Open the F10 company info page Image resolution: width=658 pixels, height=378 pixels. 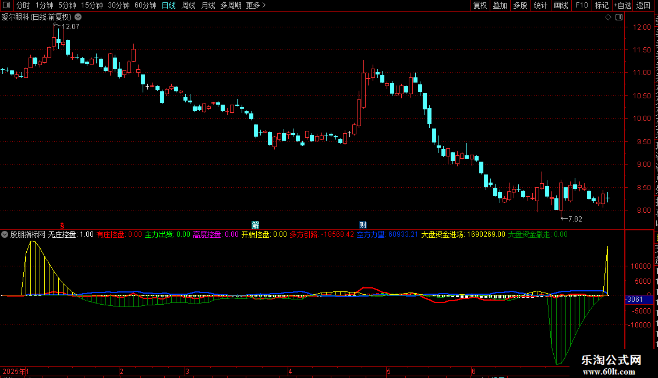click(582, 5)
